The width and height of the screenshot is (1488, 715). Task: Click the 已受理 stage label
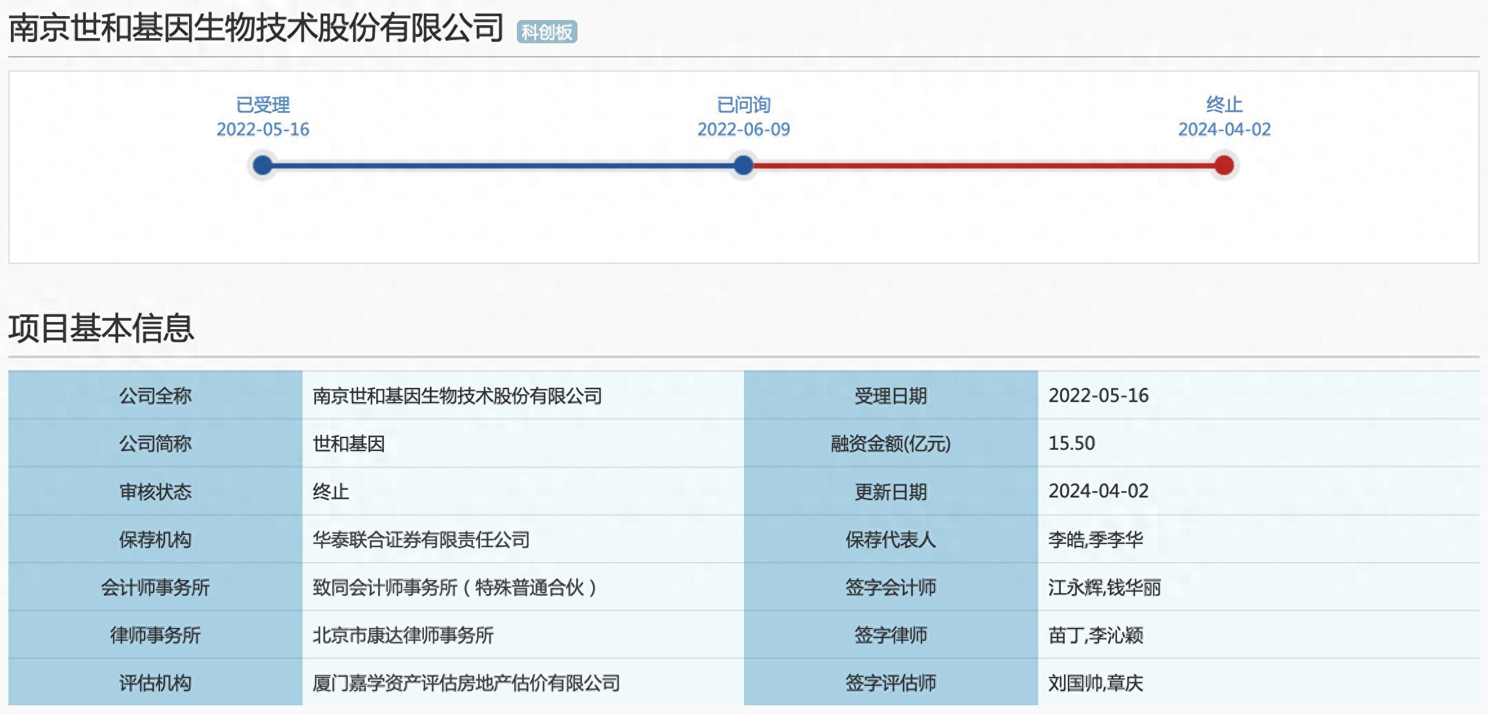coord(263,105)
